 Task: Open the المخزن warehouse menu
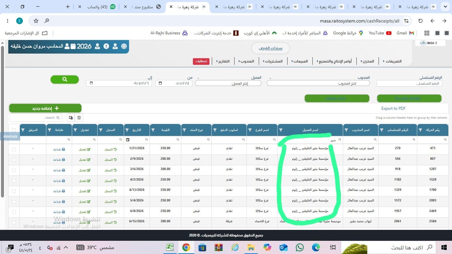point(367,61)
